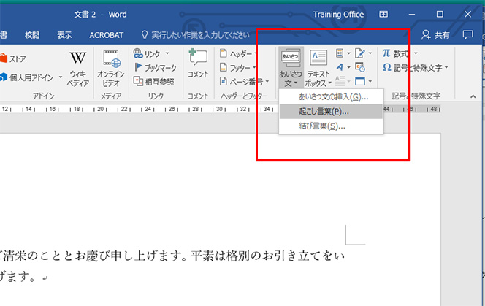Click the Bookmark button
The height and width of the screenshot is (306, 485).
pyautogui.click(x=155, y=67)
